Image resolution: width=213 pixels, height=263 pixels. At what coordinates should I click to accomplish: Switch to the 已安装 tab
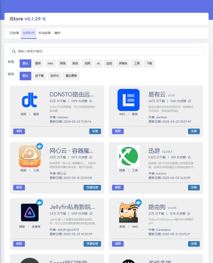tap(14, 33)
